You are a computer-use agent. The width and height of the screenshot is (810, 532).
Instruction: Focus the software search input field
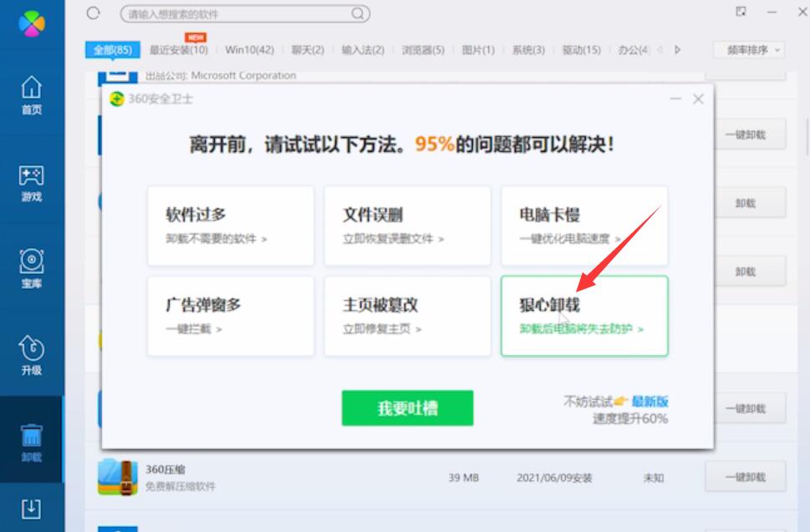click(245, 13)
